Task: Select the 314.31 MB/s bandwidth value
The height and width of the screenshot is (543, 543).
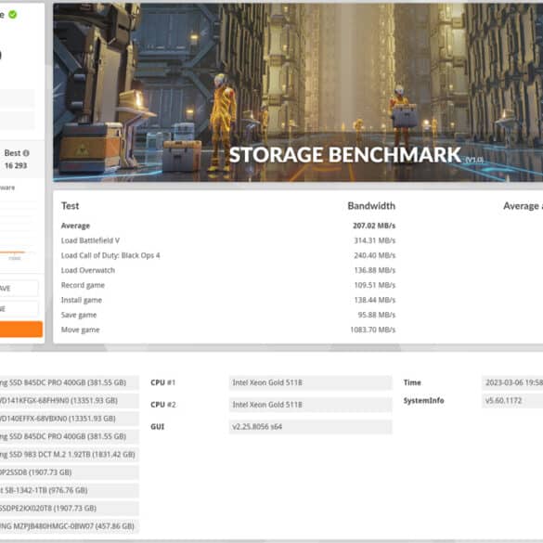Action: tap(375, 240)
